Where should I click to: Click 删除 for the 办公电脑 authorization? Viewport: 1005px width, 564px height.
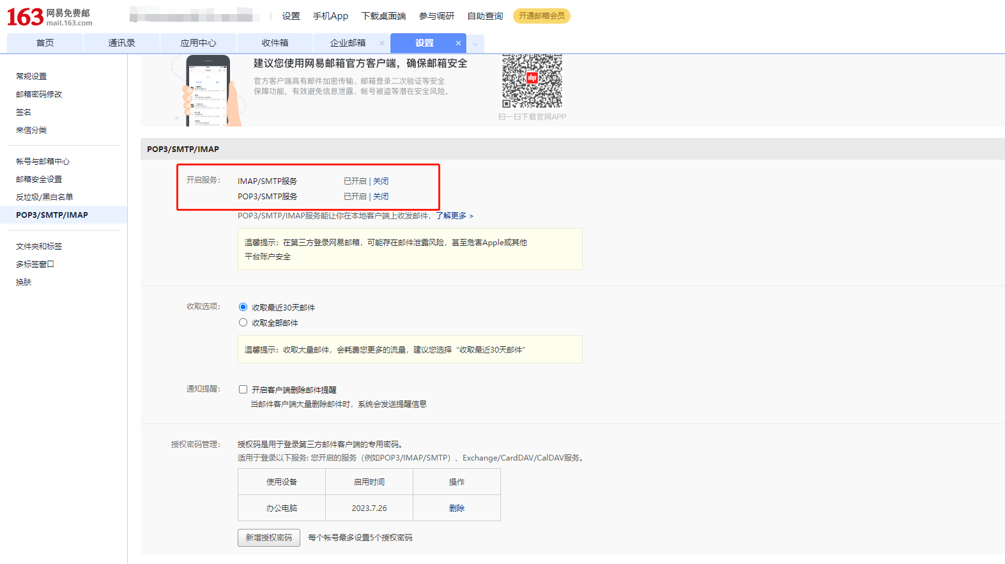coord(457,508)
